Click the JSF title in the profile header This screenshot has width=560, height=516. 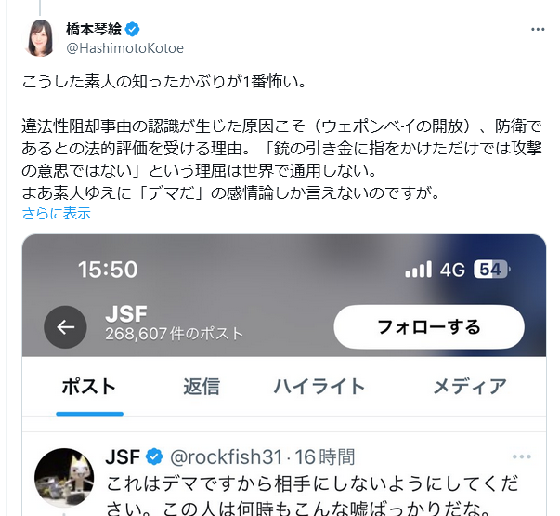[126, 314]
